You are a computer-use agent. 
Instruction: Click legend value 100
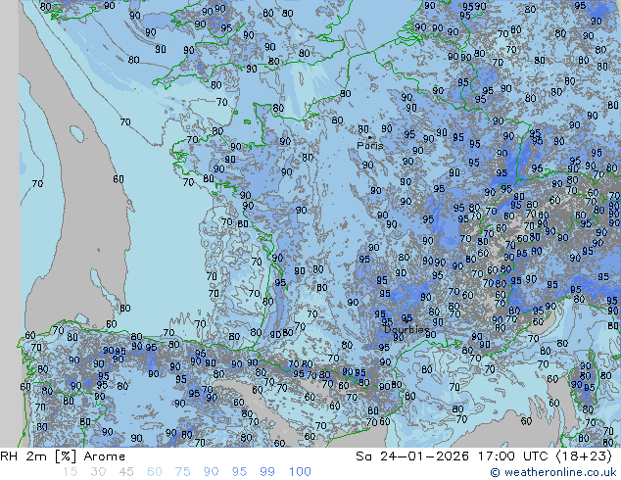[300, 472]
